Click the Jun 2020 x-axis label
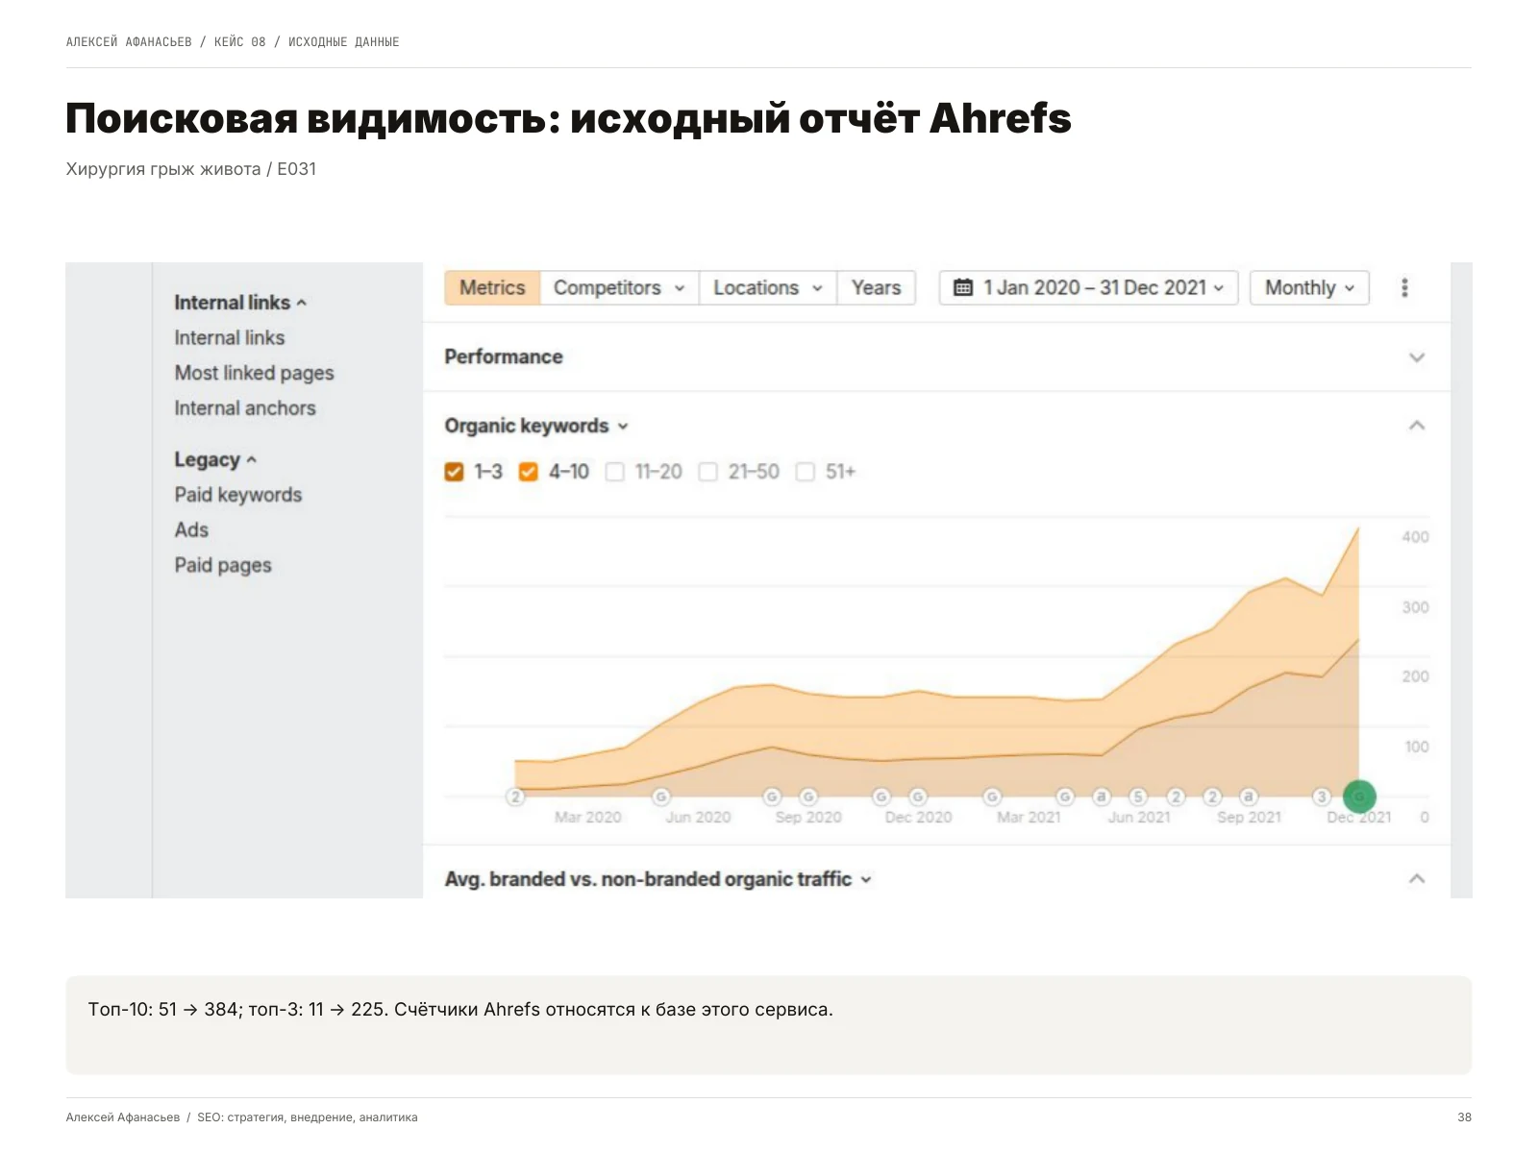Image resolution: width=1538 pixels, height=1153 pixels. (698, 818)
